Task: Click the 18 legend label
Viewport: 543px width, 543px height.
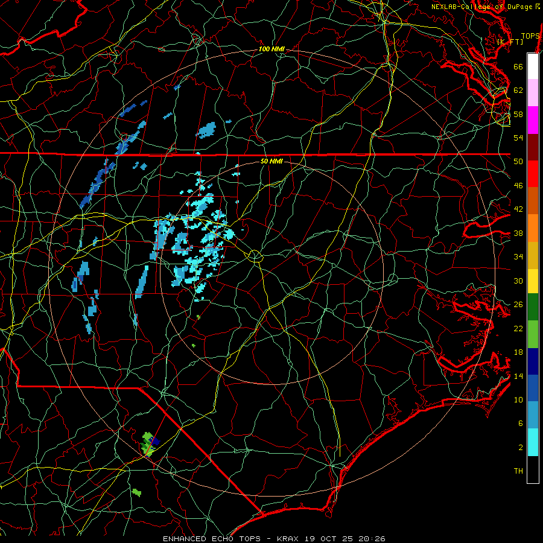Action: coord(518,352)
